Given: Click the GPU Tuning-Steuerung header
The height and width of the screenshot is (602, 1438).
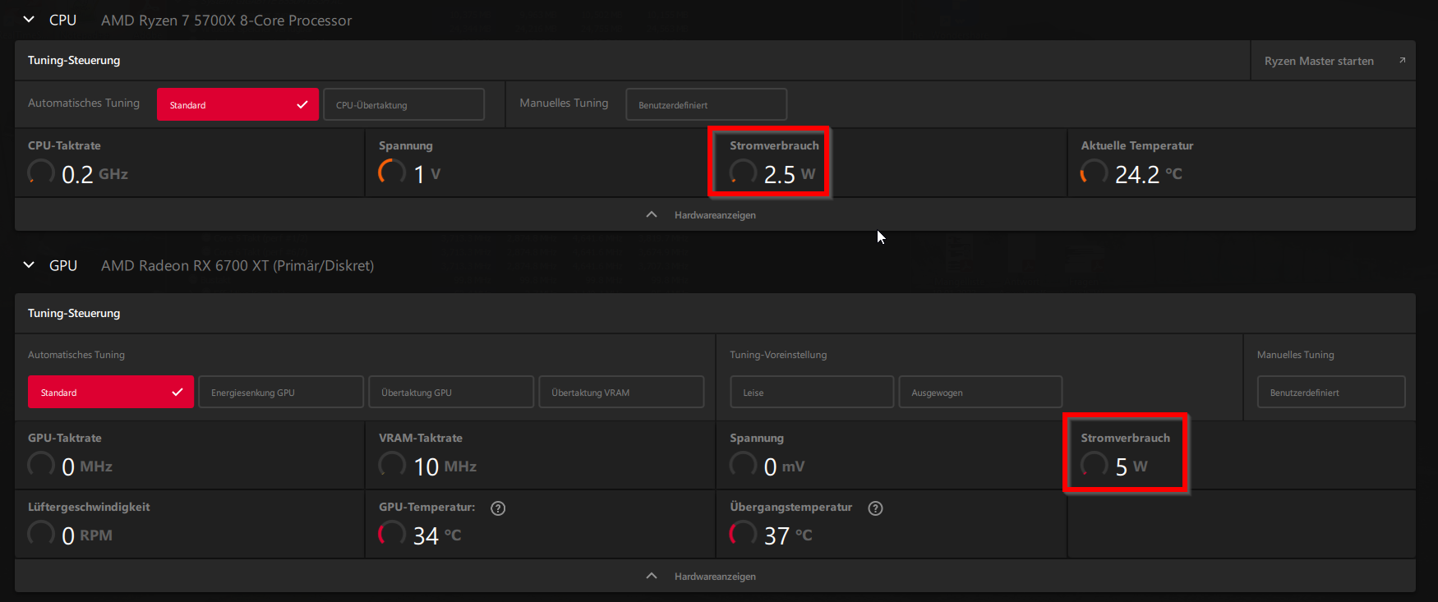Looking at the screenshot, I should pyautogui.click(x=74, y=313).
